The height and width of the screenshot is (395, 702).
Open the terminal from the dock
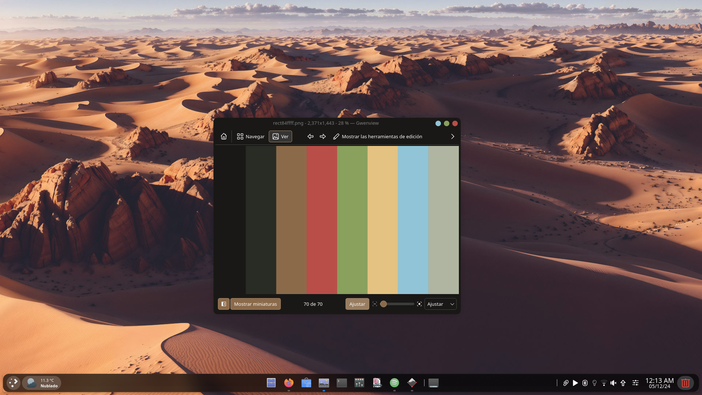pyautogui.click(x=341, y=383)
